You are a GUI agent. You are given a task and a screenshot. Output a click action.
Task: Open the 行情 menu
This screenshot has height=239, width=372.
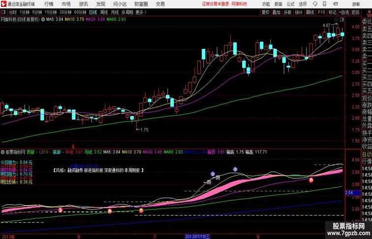point(49,4)
